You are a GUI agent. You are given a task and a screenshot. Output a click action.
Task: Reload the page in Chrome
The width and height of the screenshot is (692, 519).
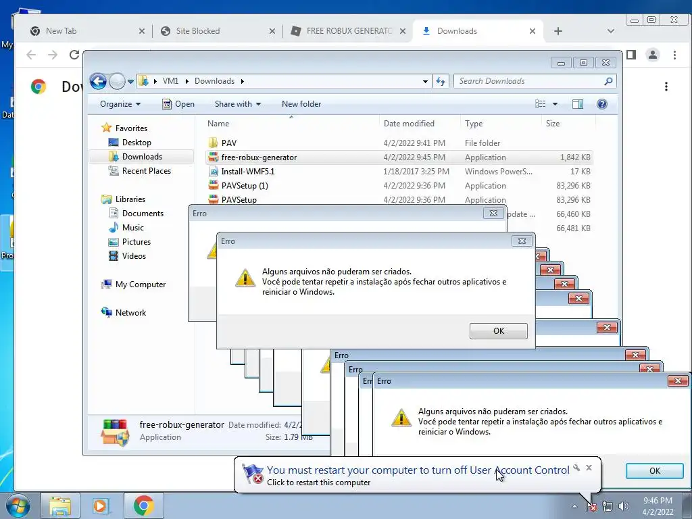pyautogui.click(x=74, y=55)
